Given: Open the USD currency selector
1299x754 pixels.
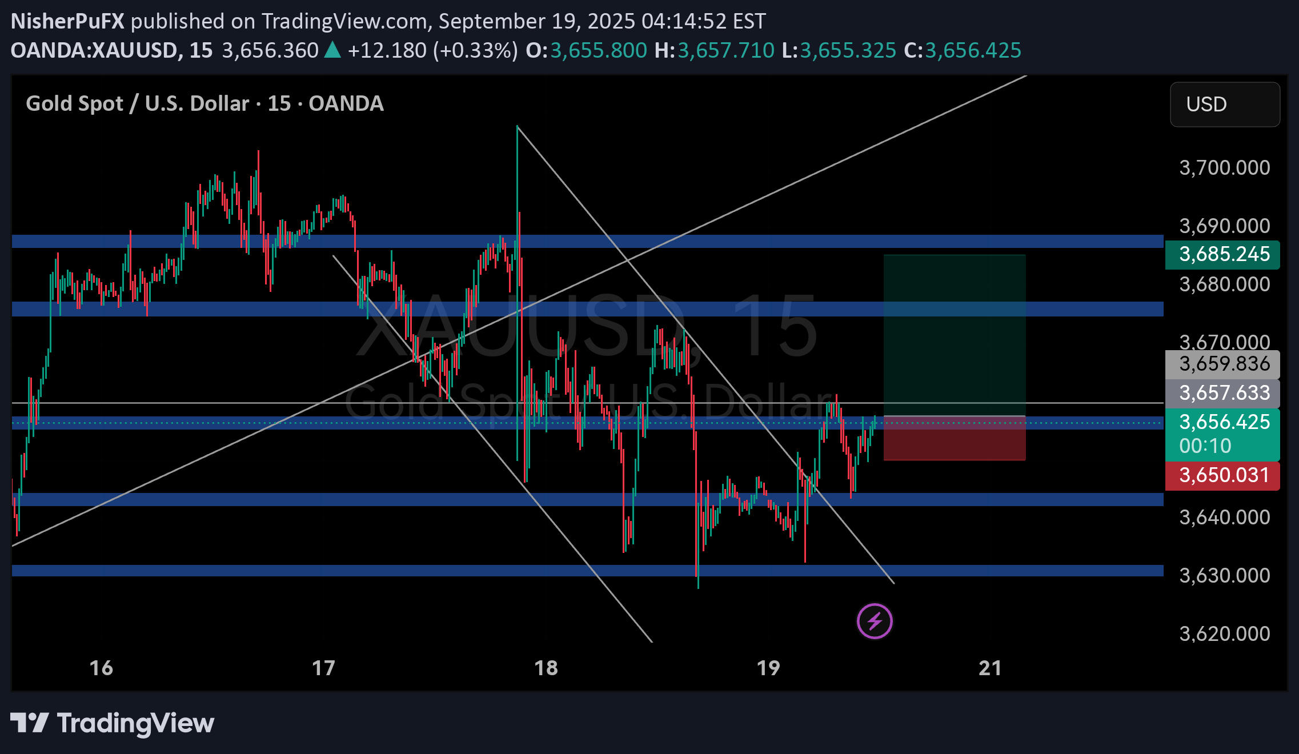Looking at the screenshot, I should pos(1224,105).
